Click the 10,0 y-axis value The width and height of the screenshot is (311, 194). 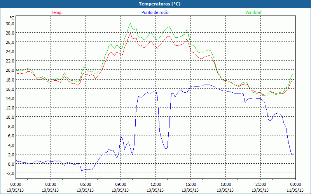[10, 117]
